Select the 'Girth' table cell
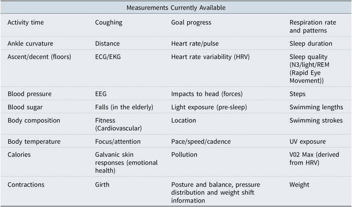The height and width of the screenshot is (207, 352). [102, 185]
